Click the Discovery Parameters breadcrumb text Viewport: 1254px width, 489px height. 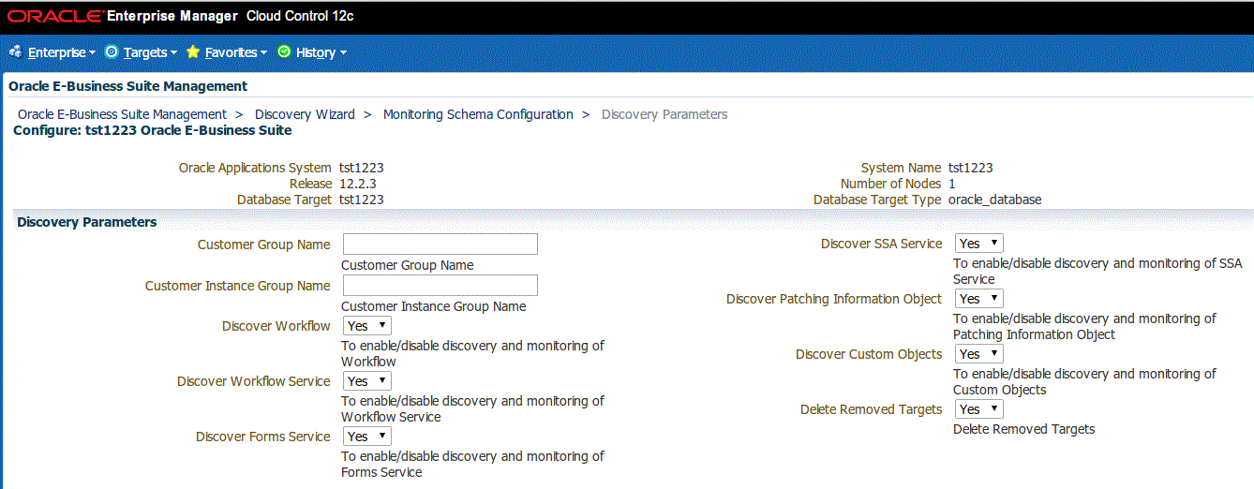(664, 114)
